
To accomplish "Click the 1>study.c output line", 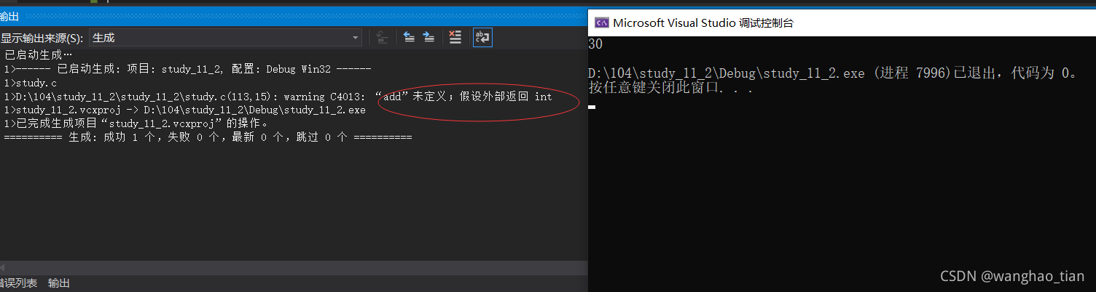I will pos(30,83).
